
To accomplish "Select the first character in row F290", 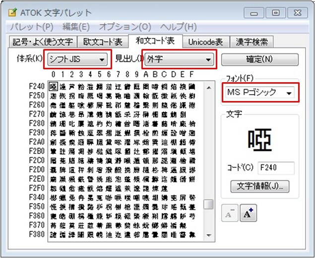I will [x=54, y=133].
